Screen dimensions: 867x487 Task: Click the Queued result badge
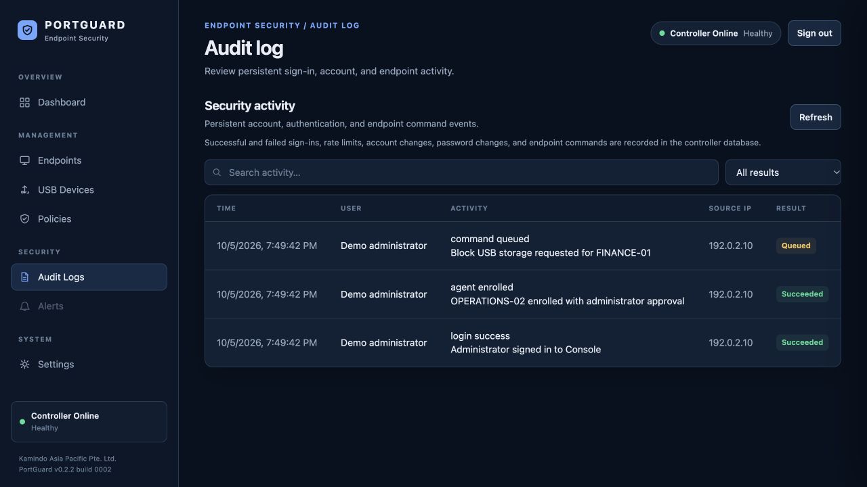pyautogui.click(x=796, y=246)
